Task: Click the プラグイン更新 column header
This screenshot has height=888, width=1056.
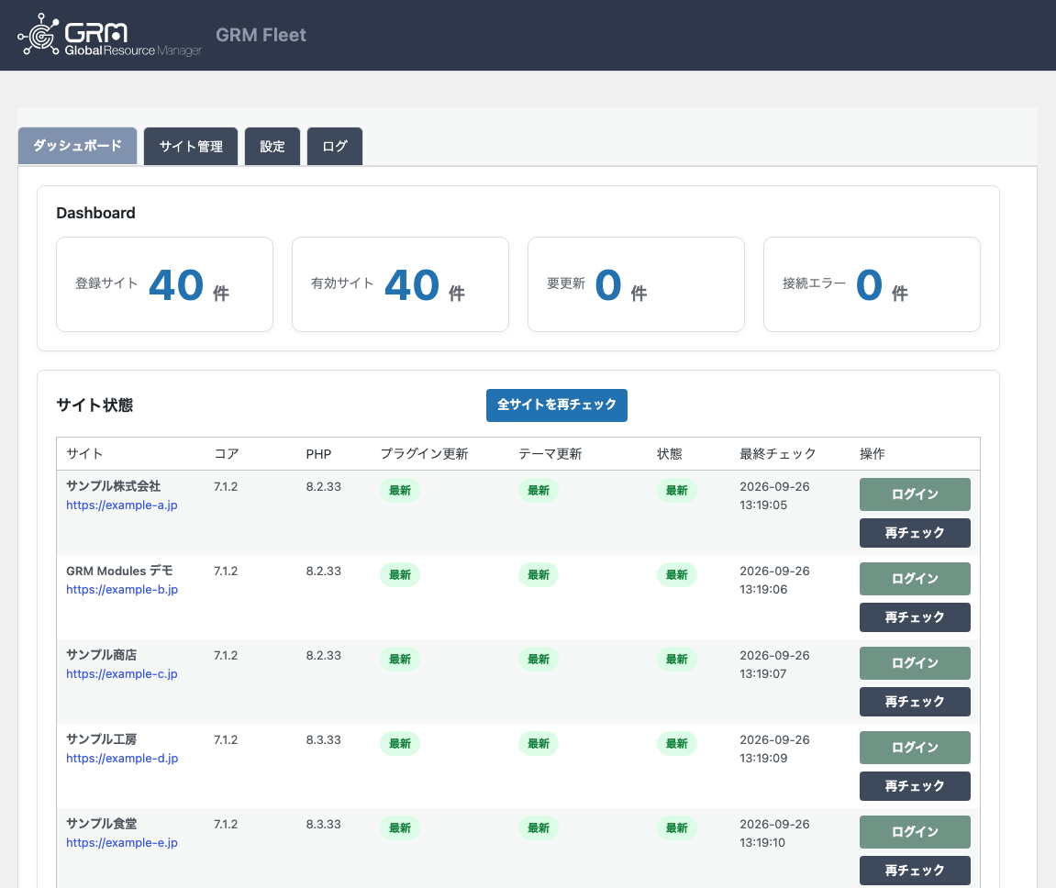Action: coord(424,454)
